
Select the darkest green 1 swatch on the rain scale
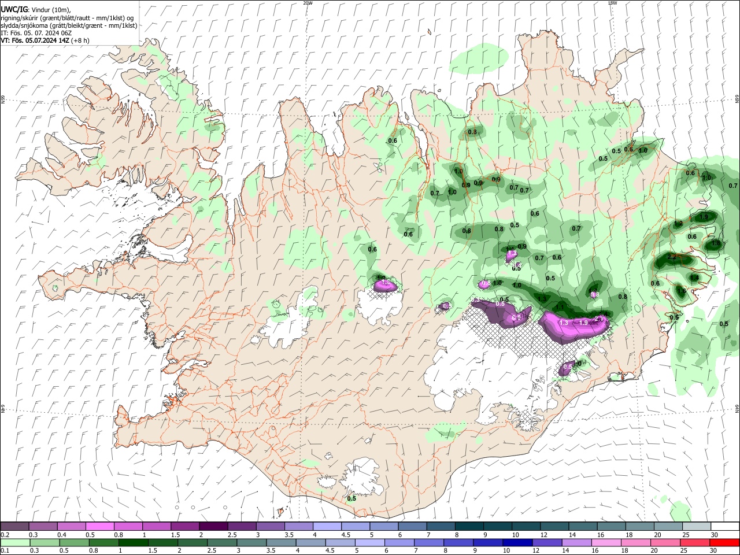coord(133,542)
